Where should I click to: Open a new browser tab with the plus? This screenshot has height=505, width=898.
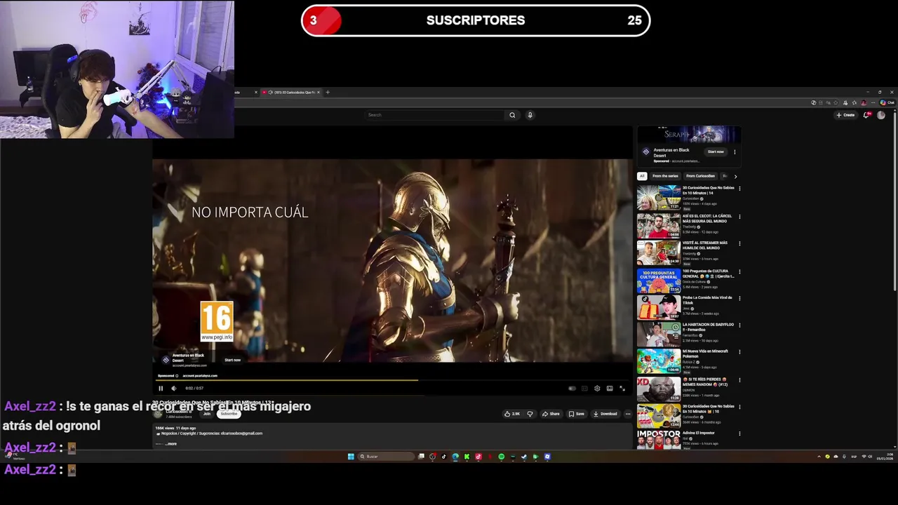328,92
